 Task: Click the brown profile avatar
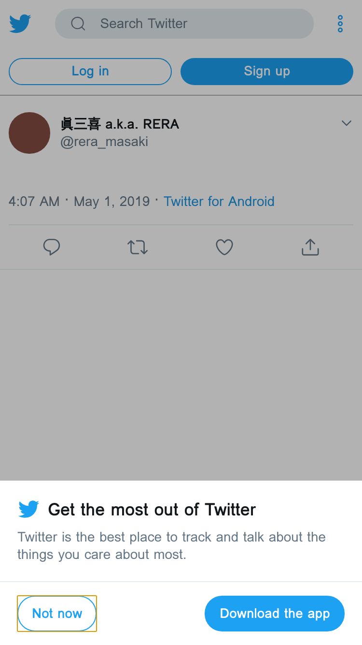29,133
